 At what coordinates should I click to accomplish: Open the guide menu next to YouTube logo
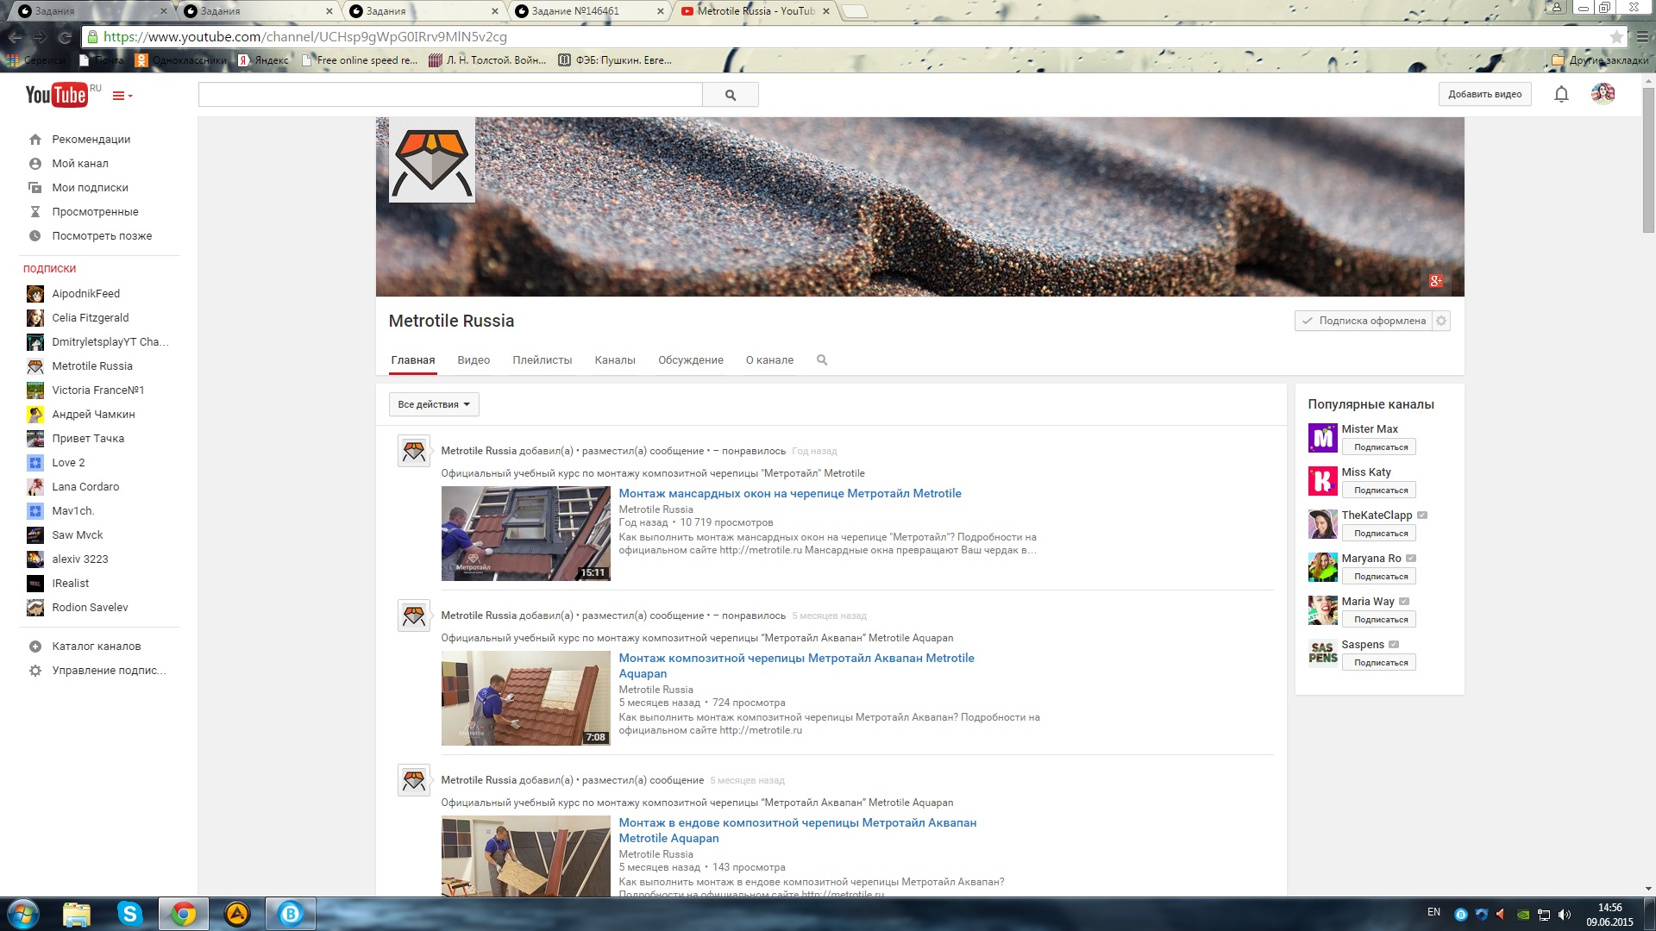point(122,96)
